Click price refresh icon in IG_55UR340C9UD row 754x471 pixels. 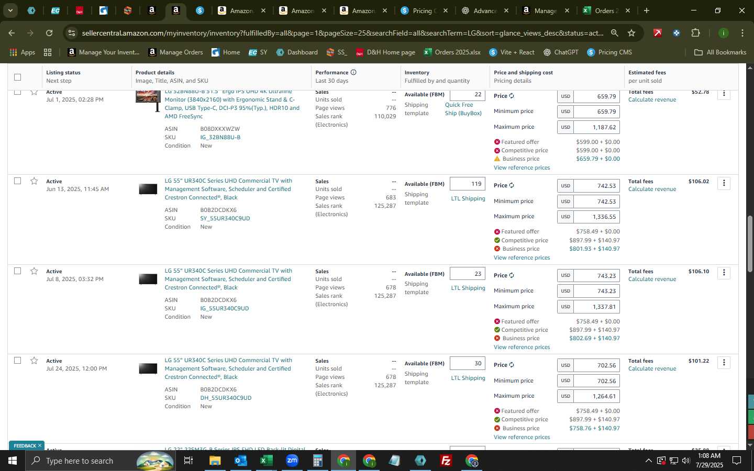coord(512,275)
